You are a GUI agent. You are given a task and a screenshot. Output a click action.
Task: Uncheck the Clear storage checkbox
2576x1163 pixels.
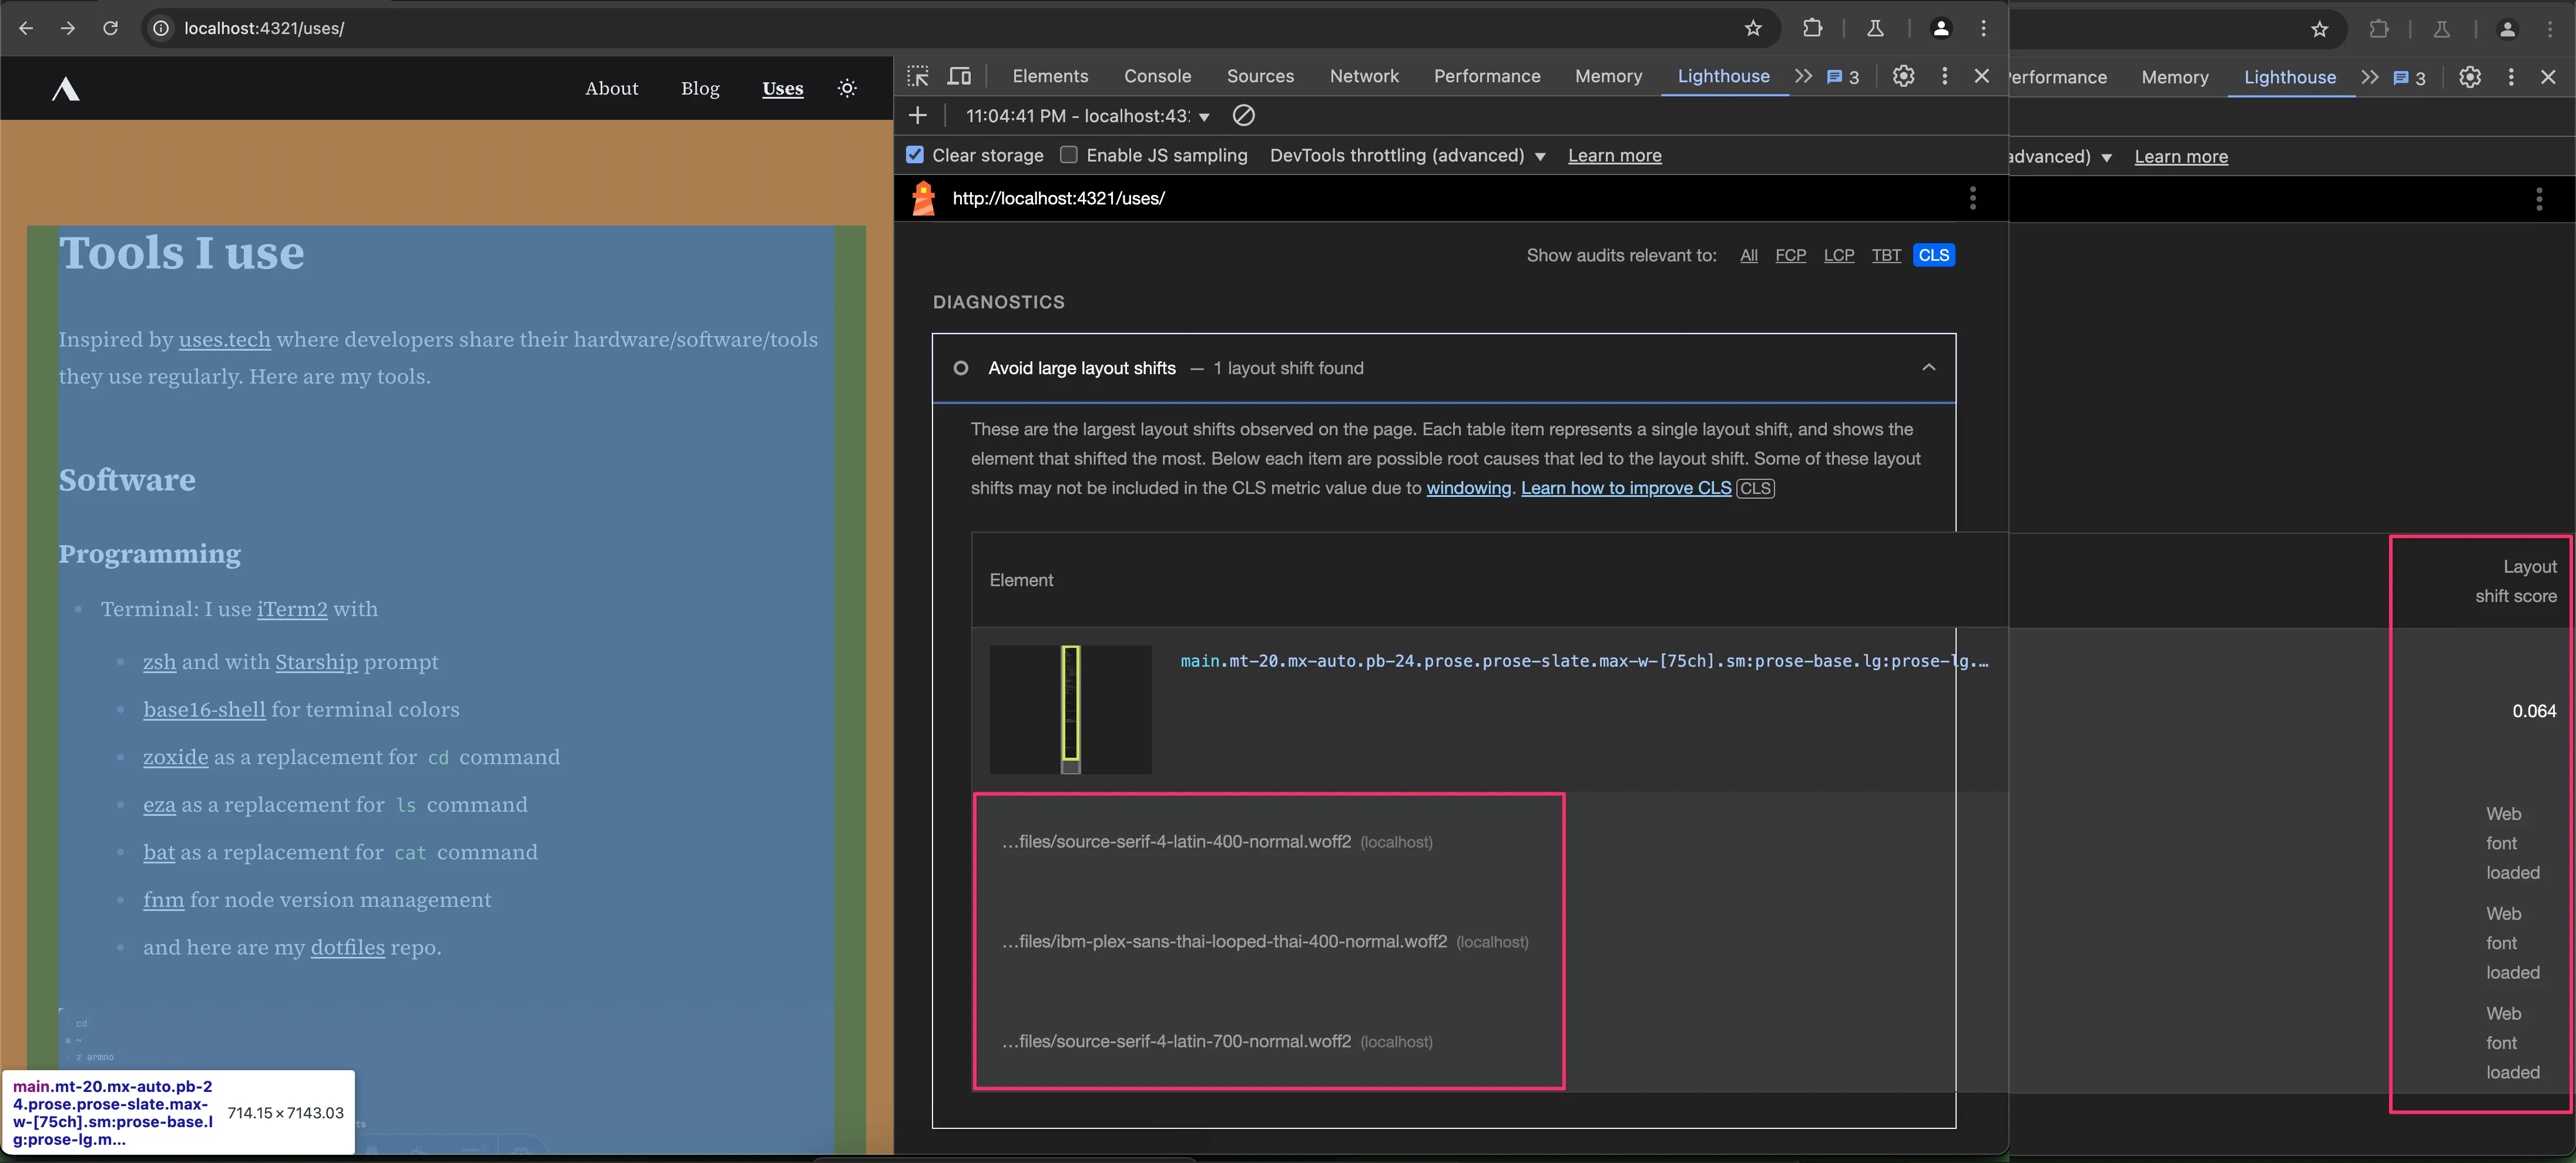[x=915, y=155]
